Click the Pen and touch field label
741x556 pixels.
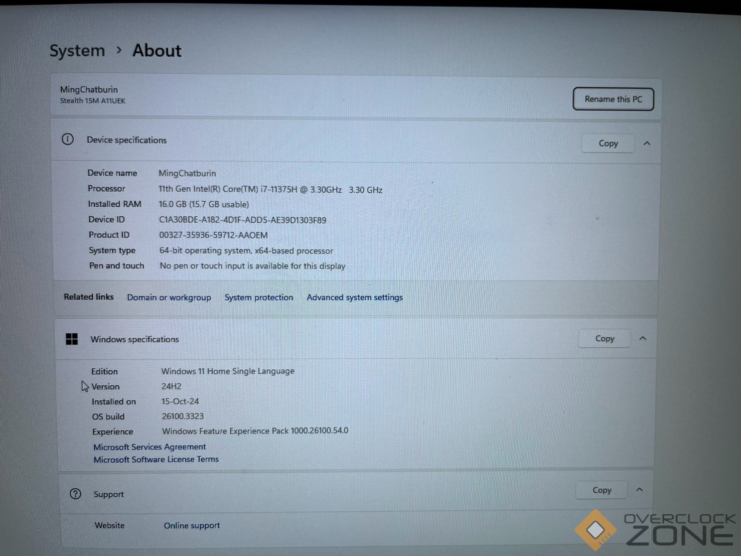click(116, 265)
